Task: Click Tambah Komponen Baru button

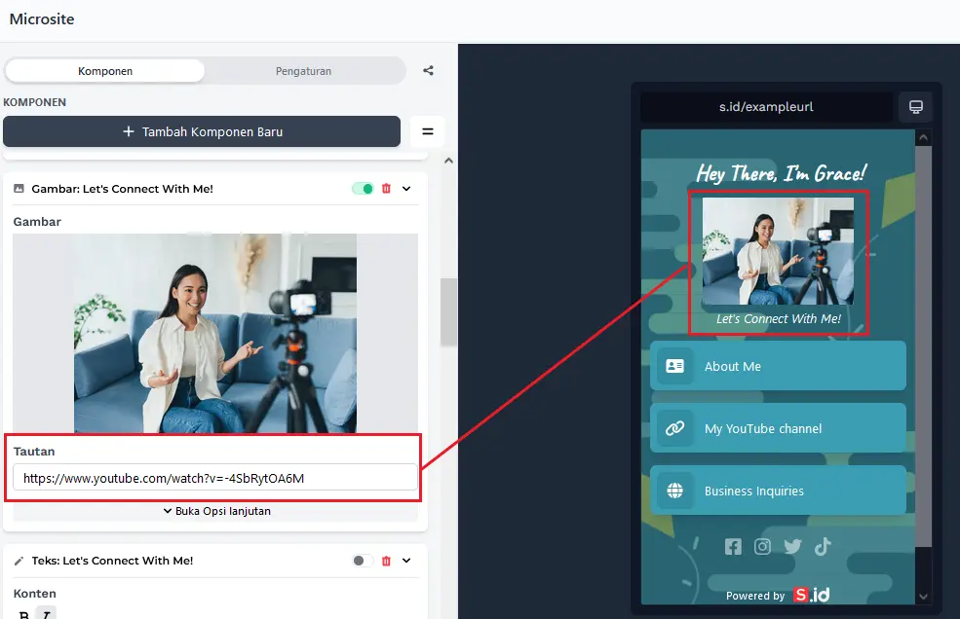Action: 202,131
